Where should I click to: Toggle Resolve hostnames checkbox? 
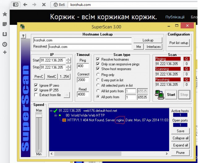coord(98,59)
